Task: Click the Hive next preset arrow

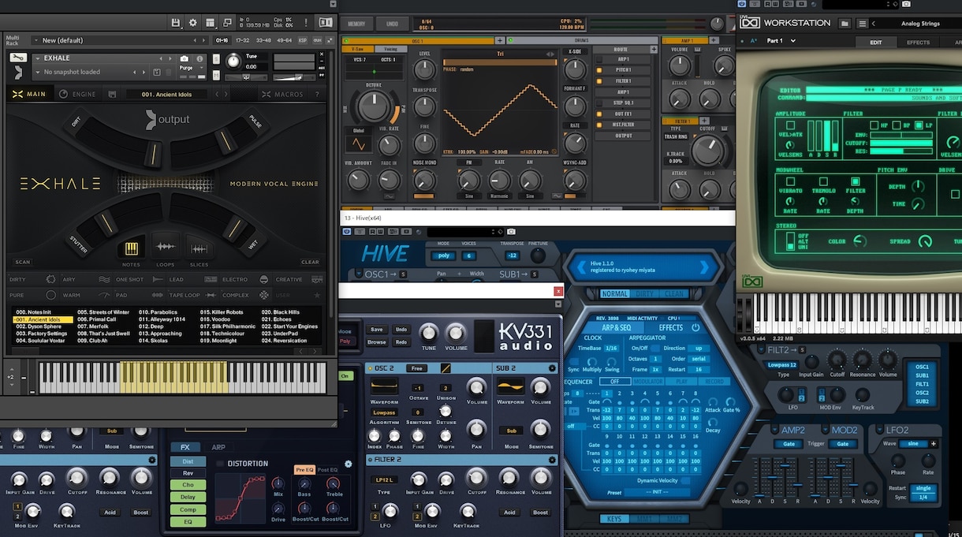Action: [704, 268]
